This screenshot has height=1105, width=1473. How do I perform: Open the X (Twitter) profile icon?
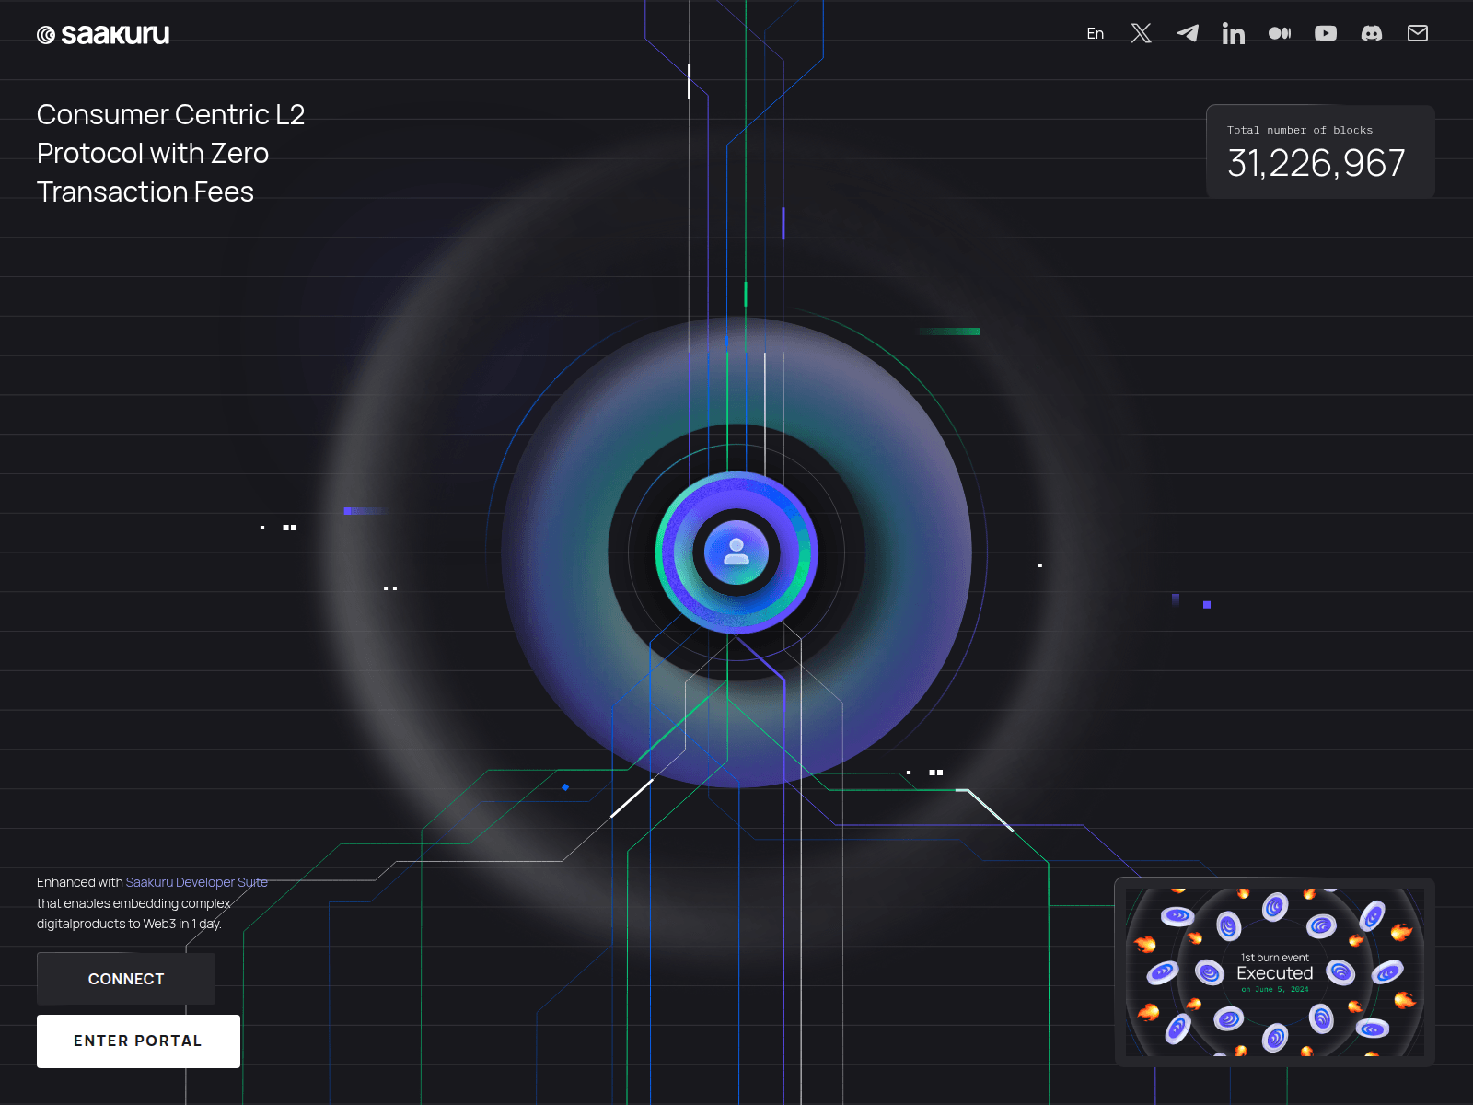tap(1141, 33)
